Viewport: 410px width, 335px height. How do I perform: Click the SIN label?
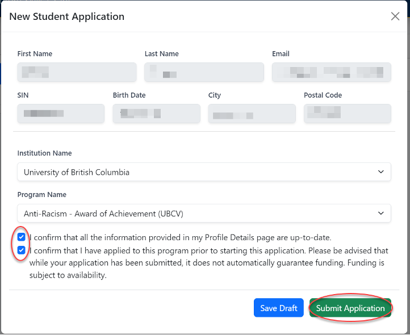click(x=23, y=95)
